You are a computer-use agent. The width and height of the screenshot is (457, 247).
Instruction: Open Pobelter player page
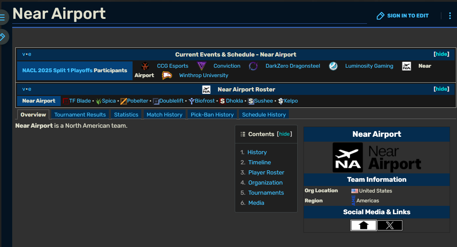click(138, 101)
